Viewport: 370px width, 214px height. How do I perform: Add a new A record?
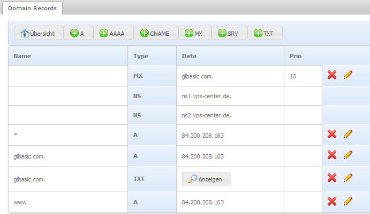pyautogui.click(x=78, y=33)
